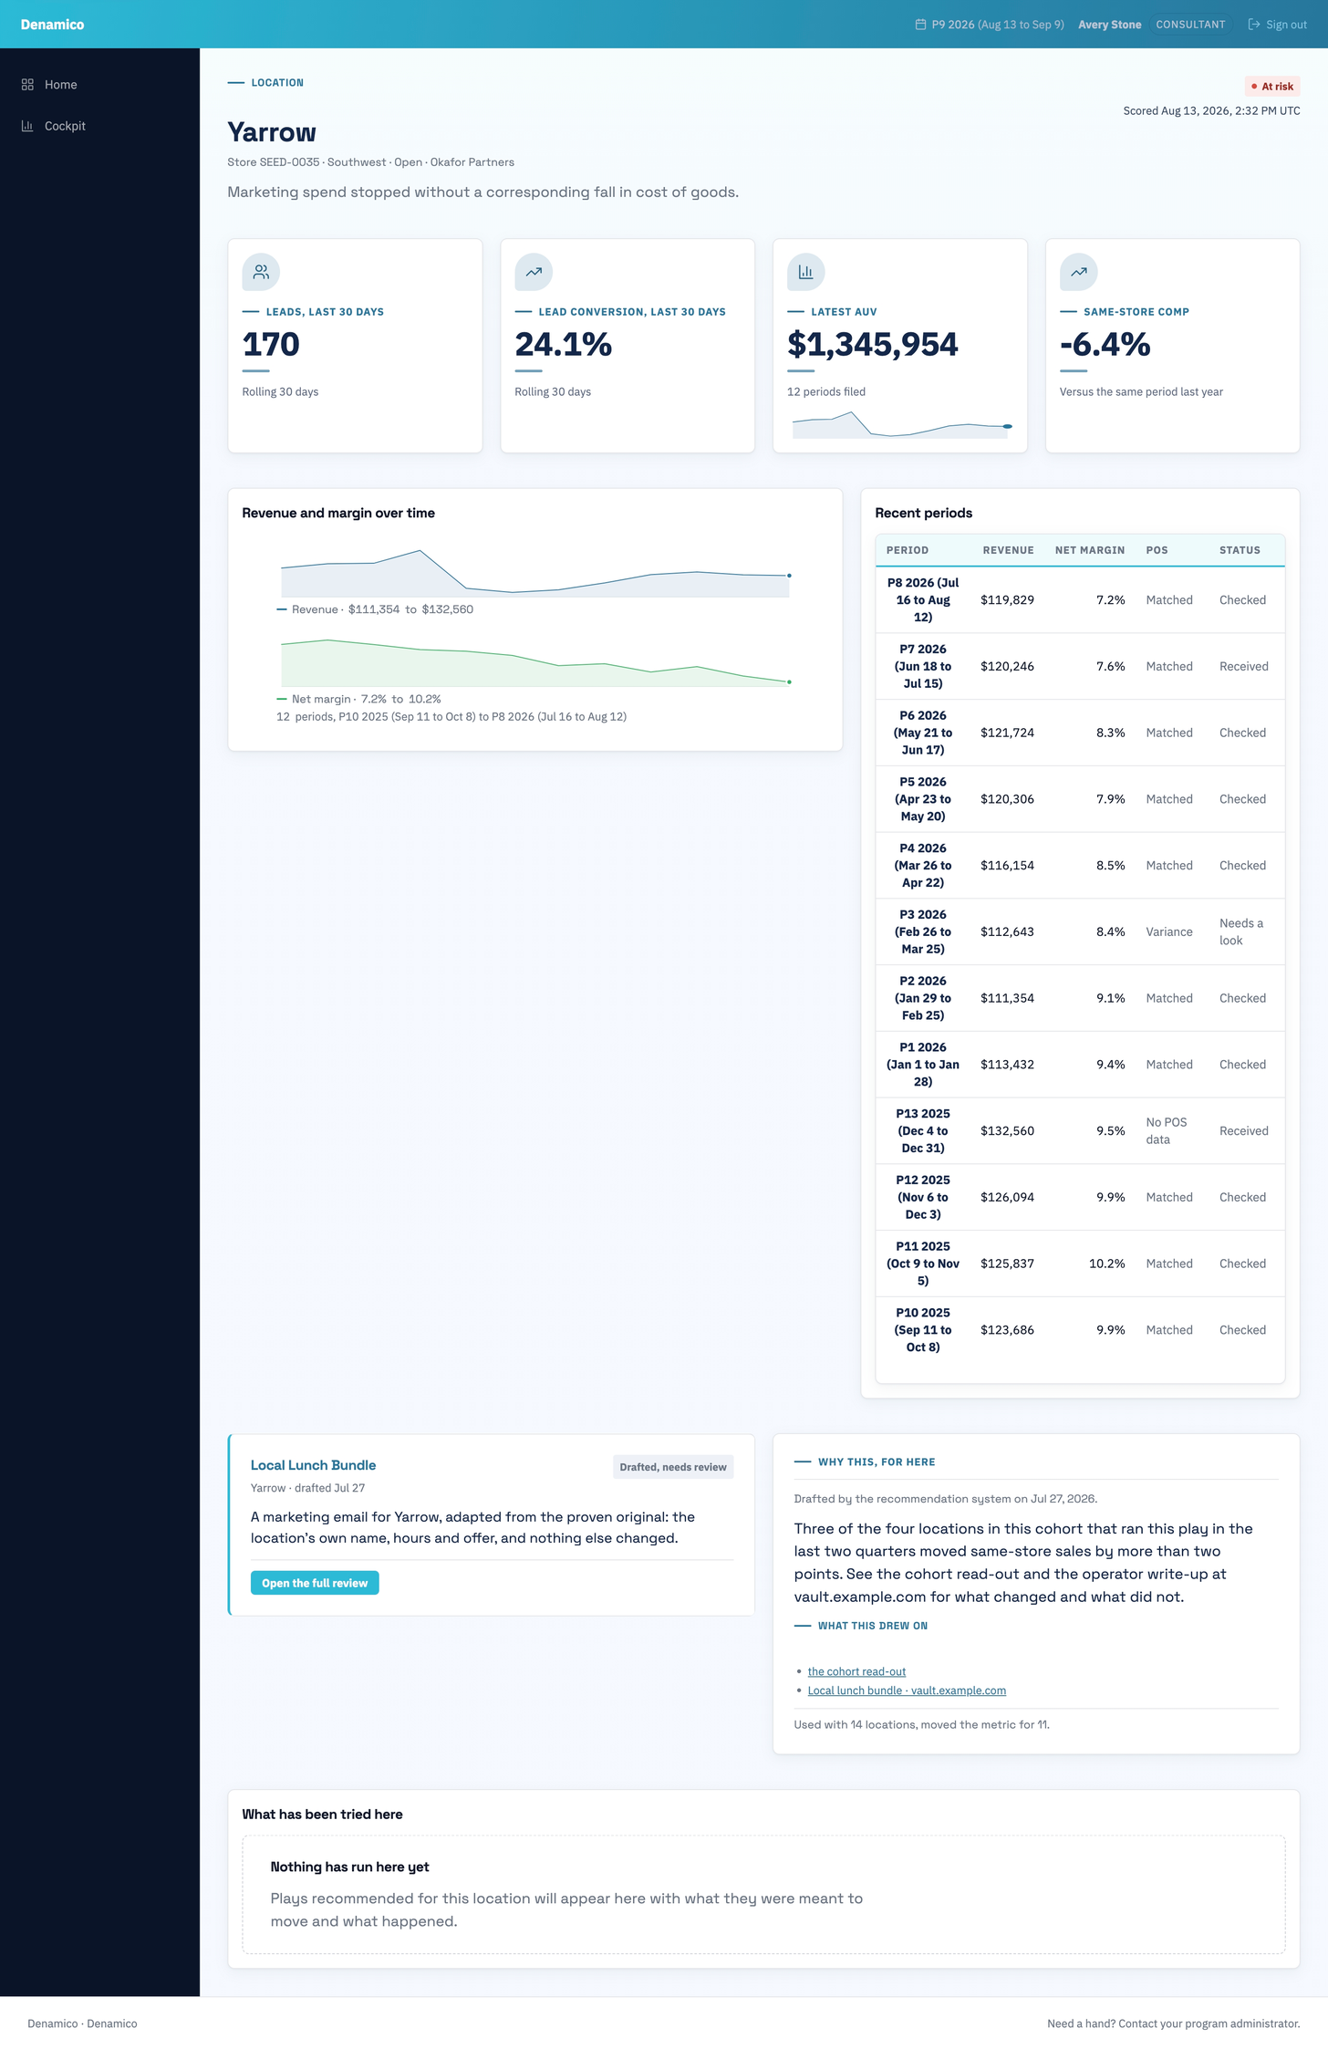The image size is (1328, 2049).
Task: Click the -6.4% same-store comp value
Action: 1105,345
